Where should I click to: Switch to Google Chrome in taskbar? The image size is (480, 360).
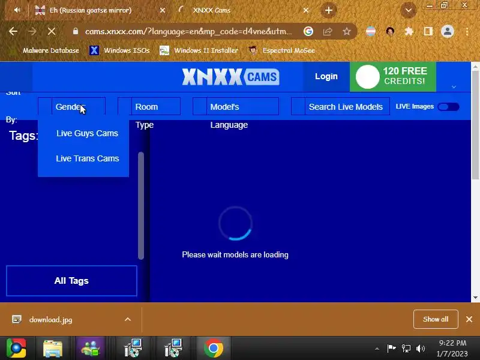click(214, 349)
